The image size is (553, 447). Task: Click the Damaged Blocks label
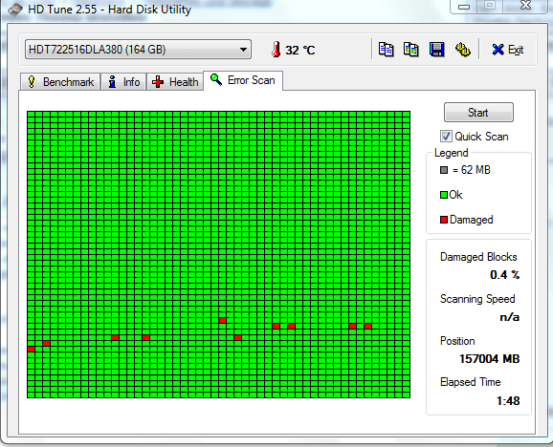[x=478, y=257]
